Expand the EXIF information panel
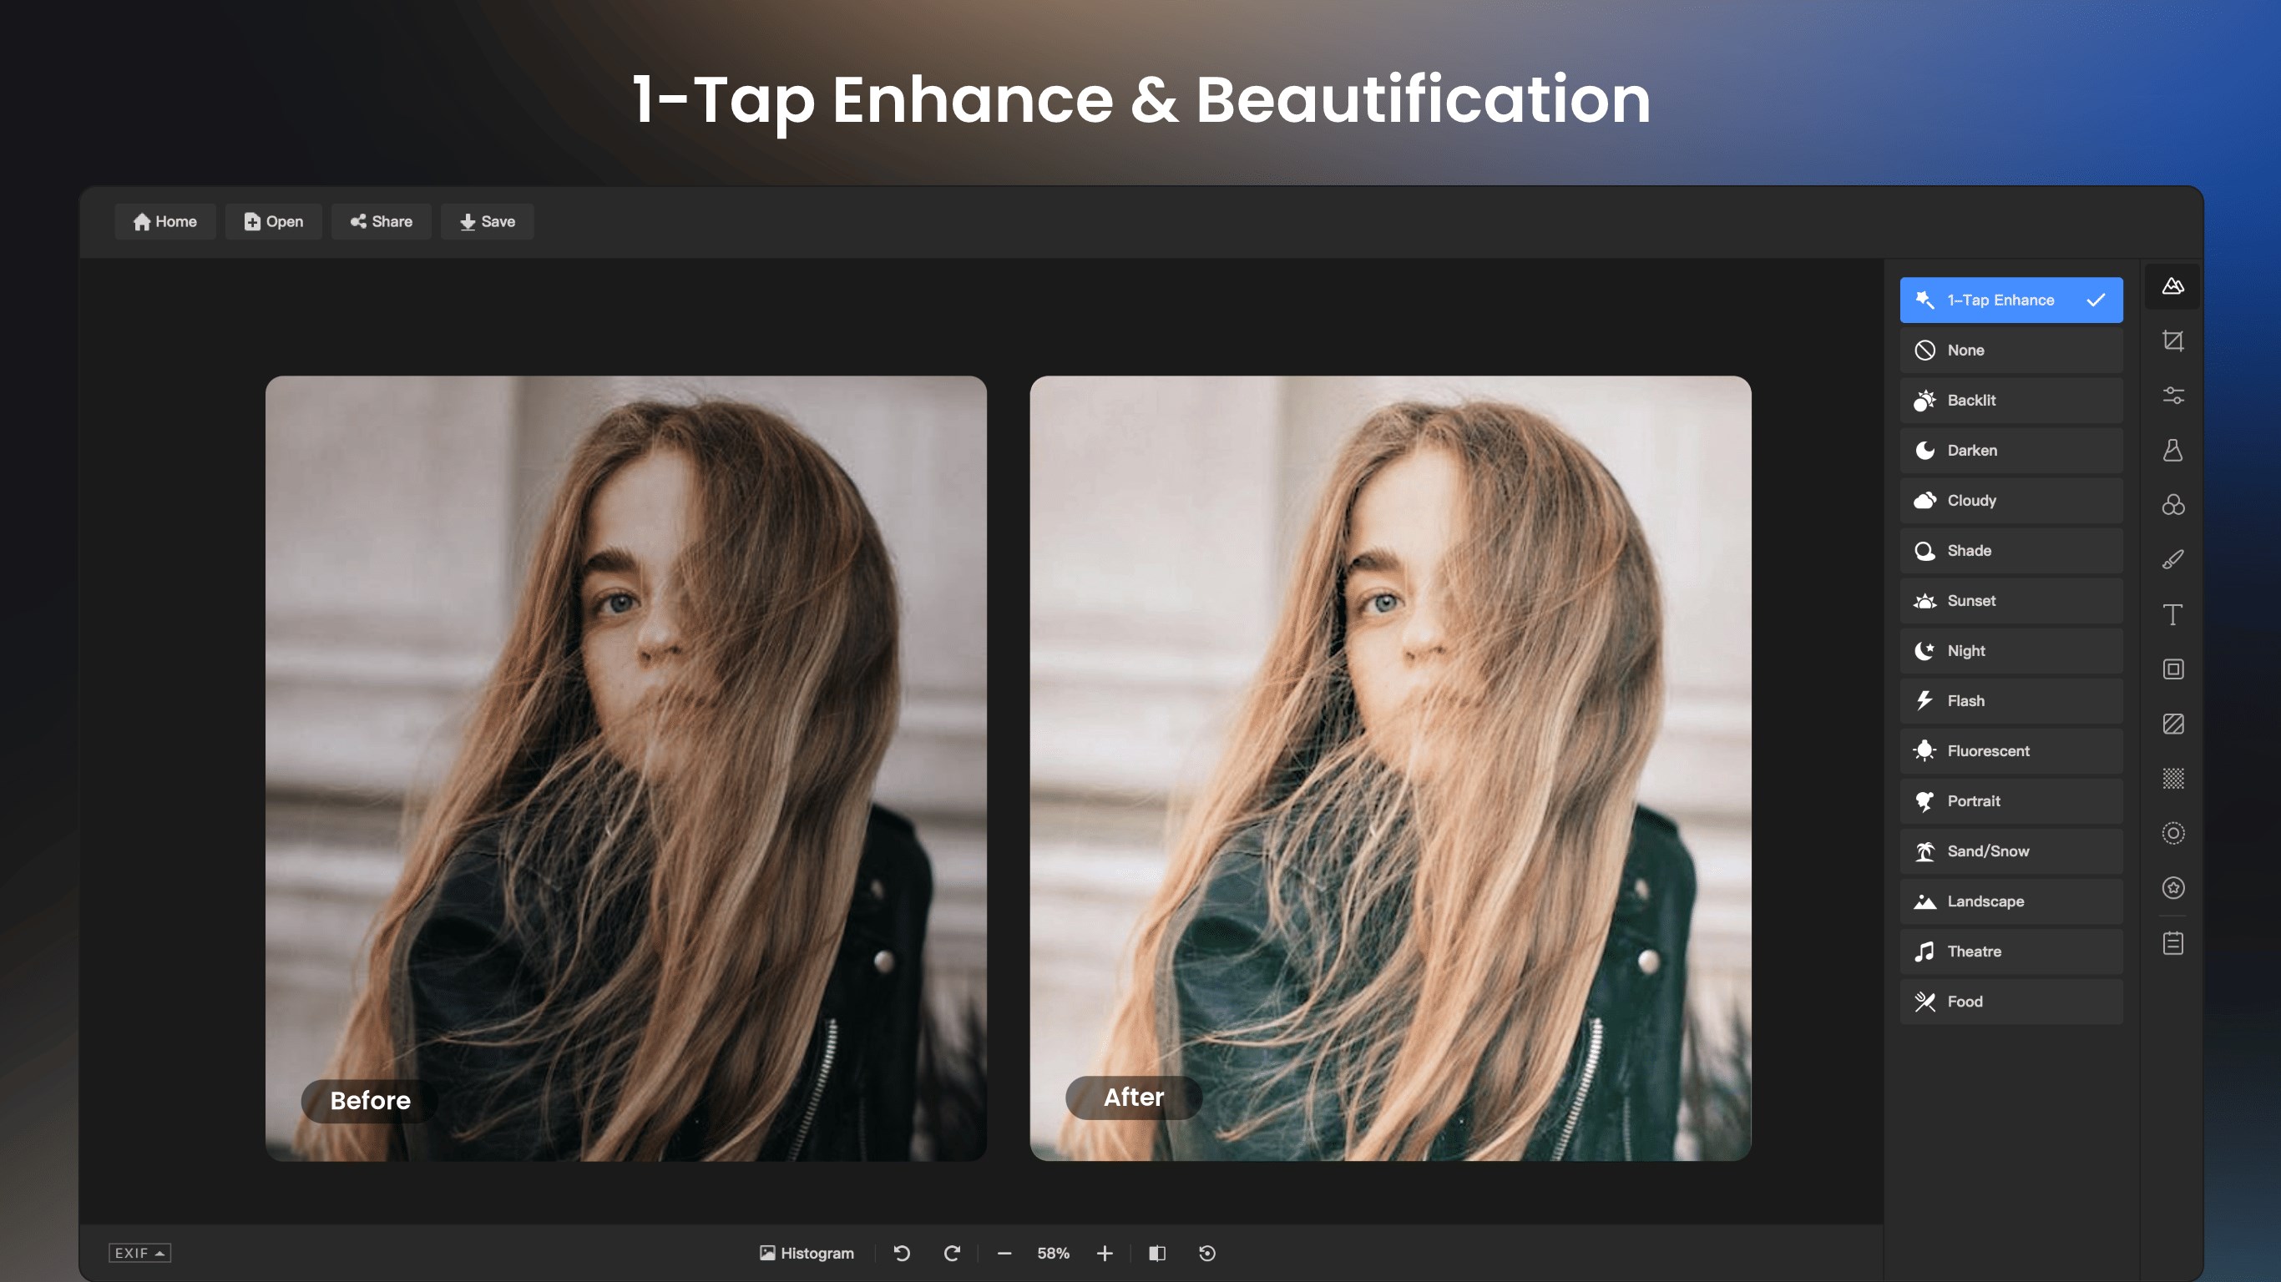Image resolution: width=2281 pixels, height=1282 pixels. (x=139, y=1253)
